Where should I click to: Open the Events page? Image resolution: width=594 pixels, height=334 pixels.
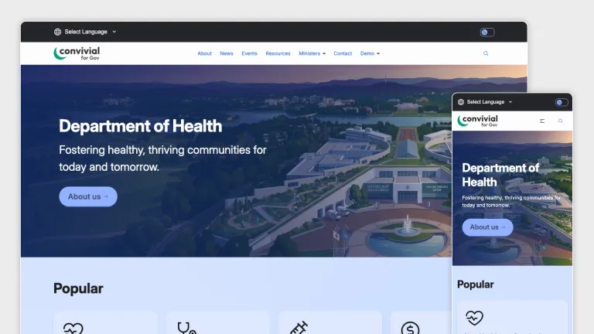249,53
